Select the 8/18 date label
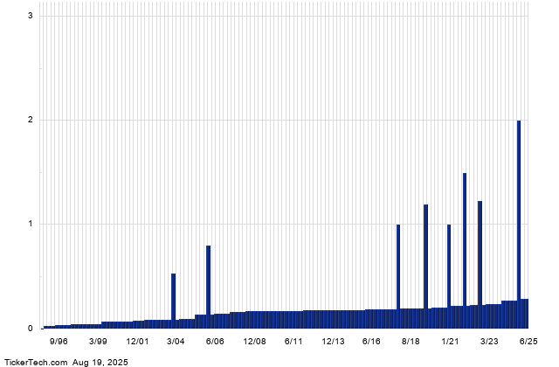The height and width of the screenshot is (367, 559). [x=411, y=342]
